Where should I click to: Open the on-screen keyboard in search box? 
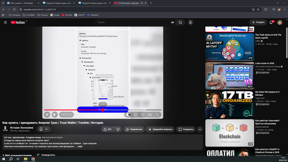[x=172, y=22]
